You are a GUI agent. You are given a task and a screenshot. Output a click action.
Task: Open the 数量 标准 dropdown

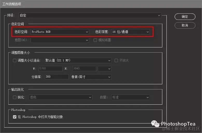(130, 97)
